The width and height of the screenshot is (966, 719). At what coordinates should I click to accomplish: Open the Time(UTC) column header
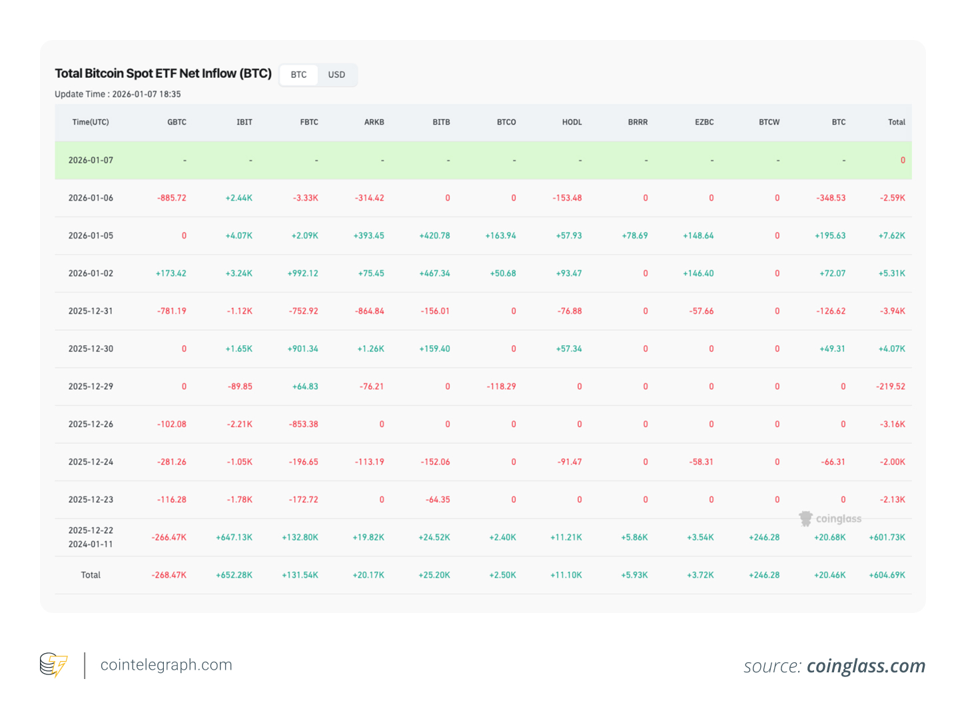[x=91, y=122]
